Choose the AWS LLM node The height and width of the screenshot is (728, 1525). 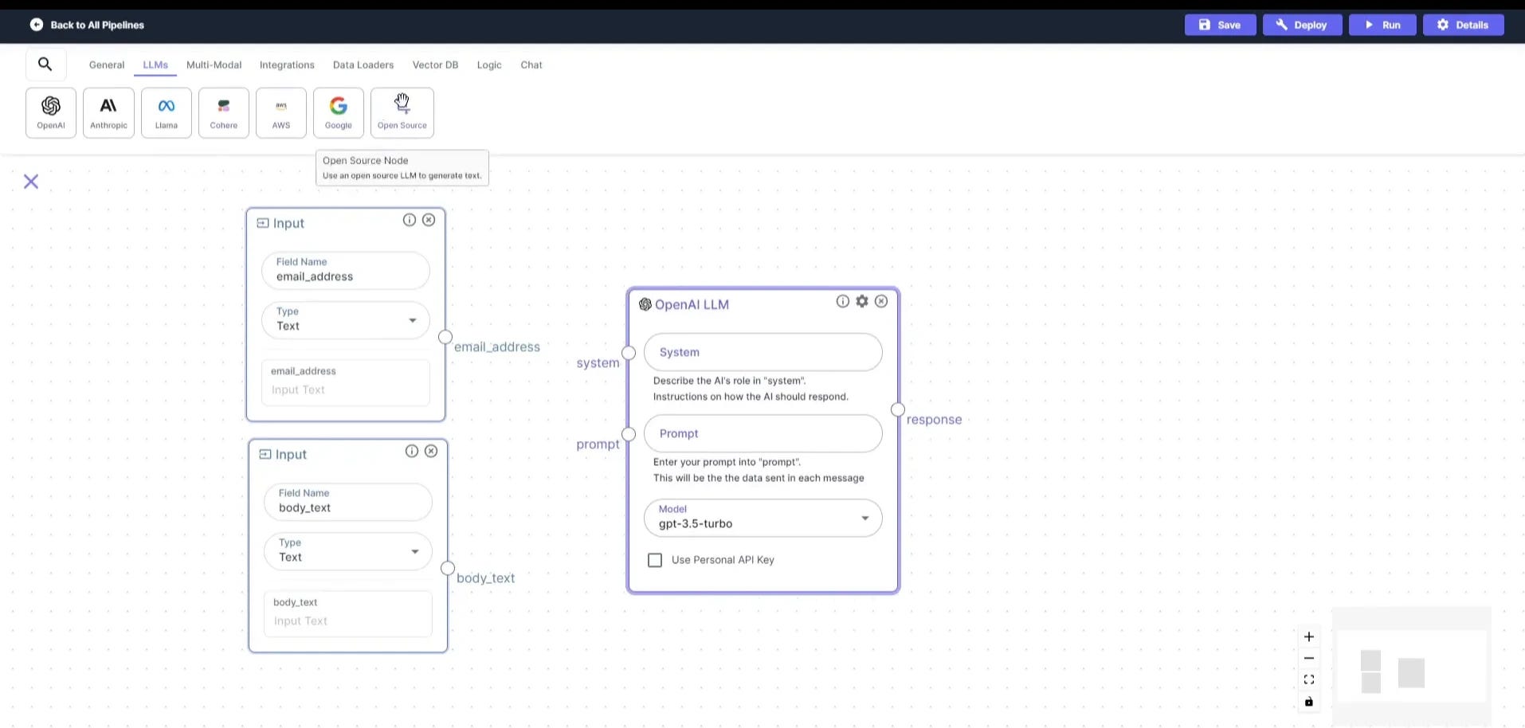[x=280, y=112]
